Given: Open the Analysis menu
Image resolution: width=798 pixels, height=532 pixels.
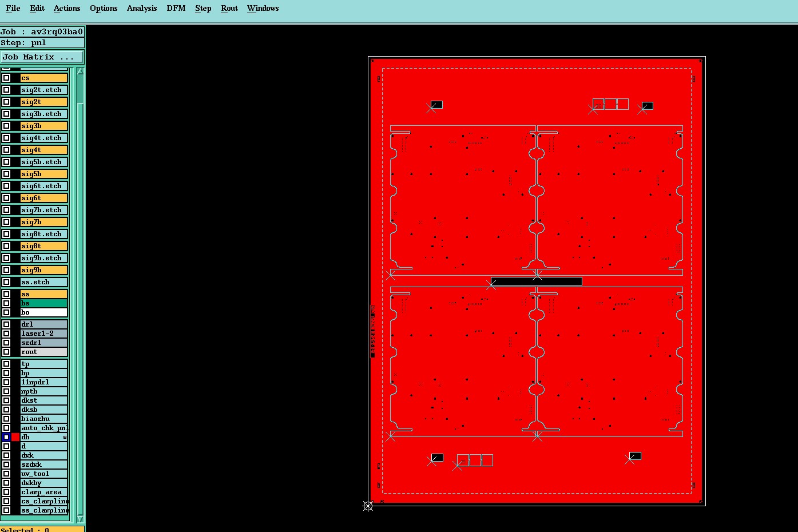Looking at the screenshot, I should pos(142,8).
